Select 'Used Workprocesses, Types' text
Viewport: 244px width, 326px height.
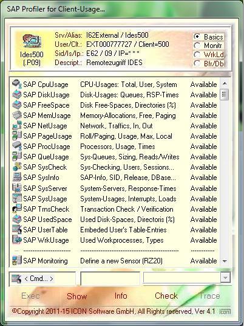tap(122, 240)
